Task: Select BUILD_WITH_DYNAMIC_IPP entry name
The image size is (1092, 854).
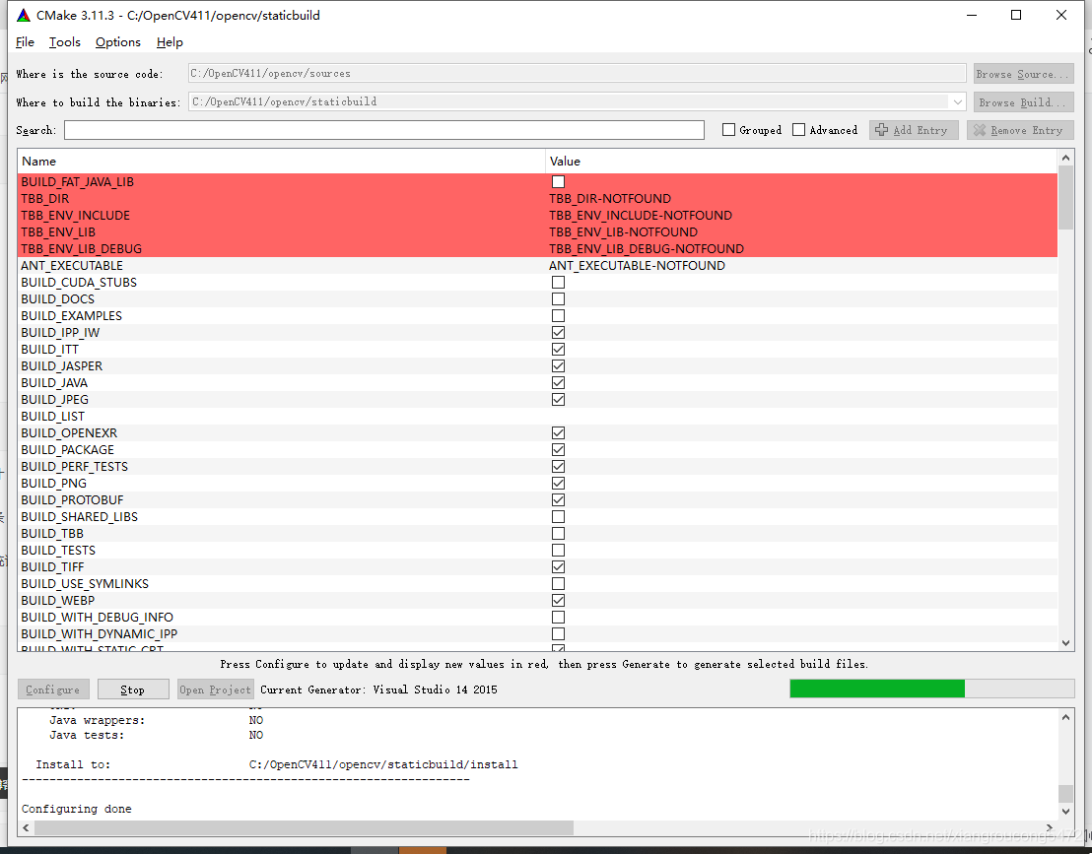Action: [x=99, y=634]
